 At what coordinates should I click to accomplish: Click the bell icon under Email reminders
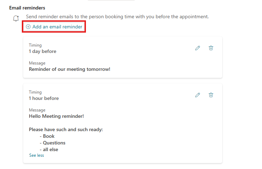[x=15, y=19]
